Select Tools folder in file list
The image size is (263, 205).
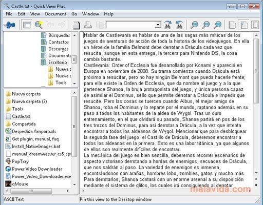[14, 109]
